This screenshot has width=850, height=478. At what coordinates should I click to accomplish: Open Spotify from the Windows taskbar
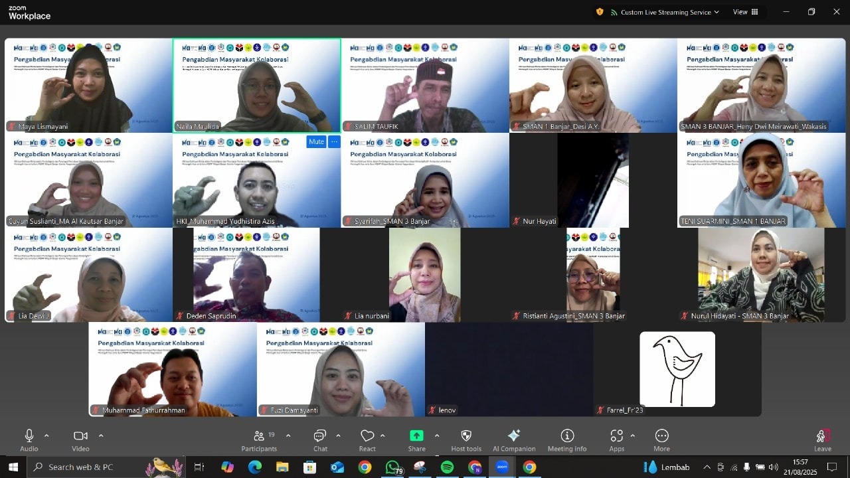(447, 467)
